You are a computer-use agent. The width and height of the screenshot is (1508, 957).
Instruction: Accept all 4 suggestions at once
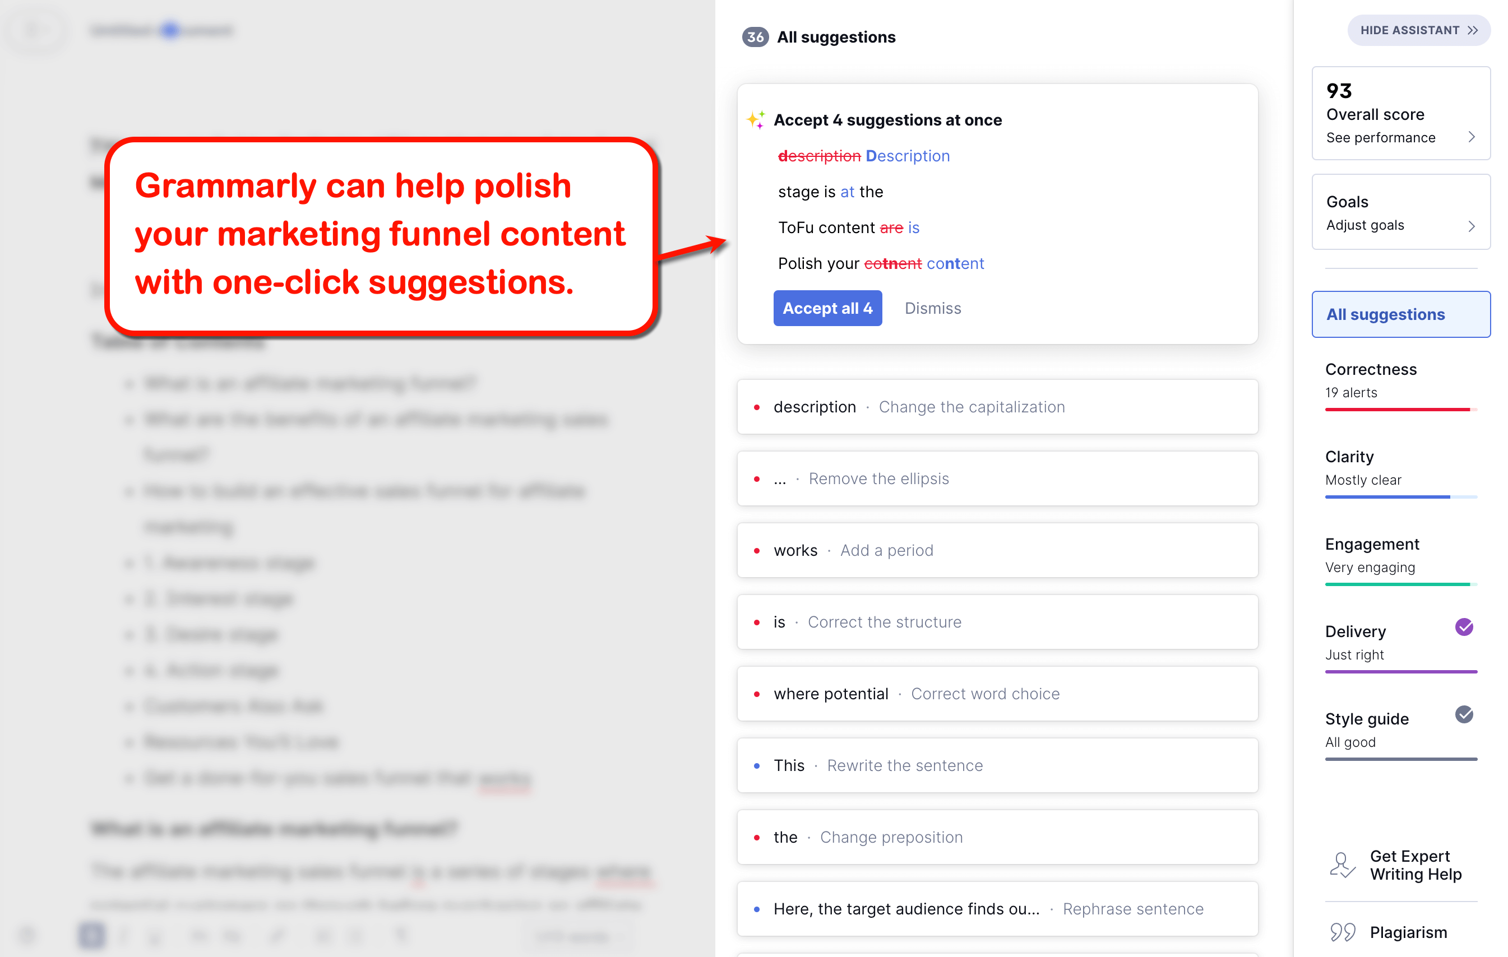826,308
